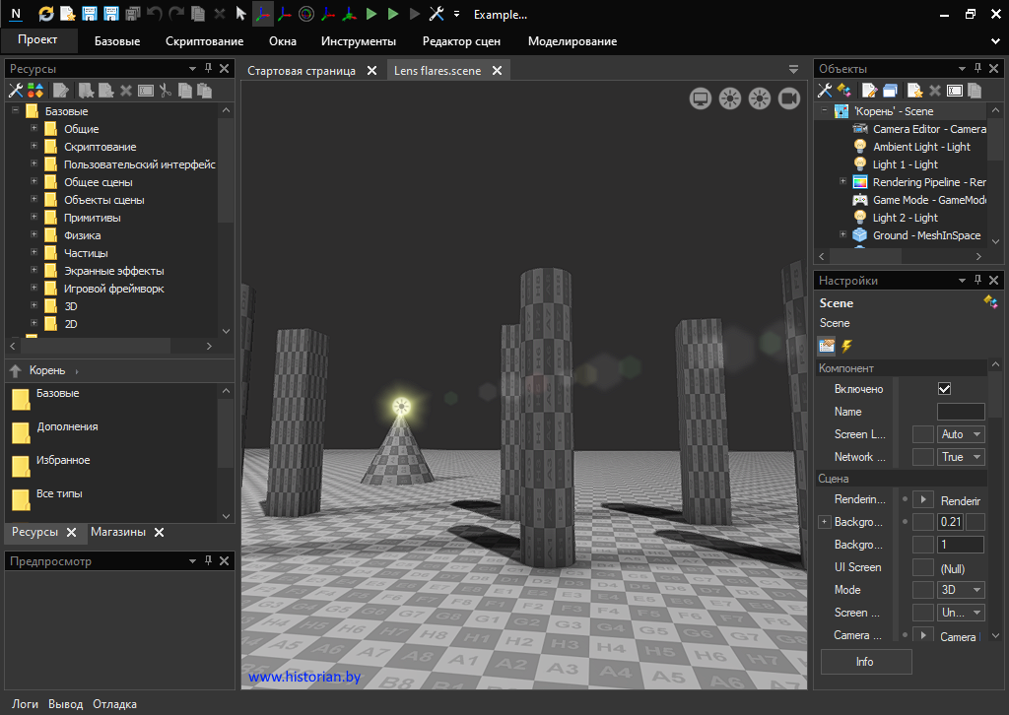Click the monitor display icon in the viewport
Screen dimensions: 1009x715
coord(701,97)
